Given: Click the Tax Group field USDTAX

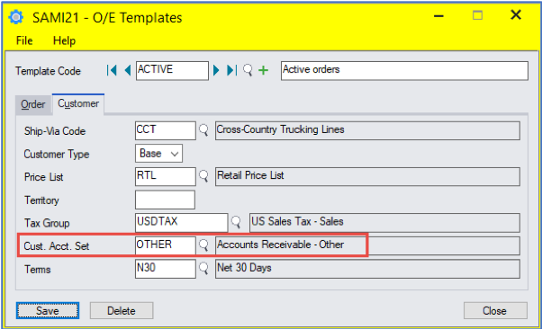Looking at the screenshot, I should click(182, 222).
